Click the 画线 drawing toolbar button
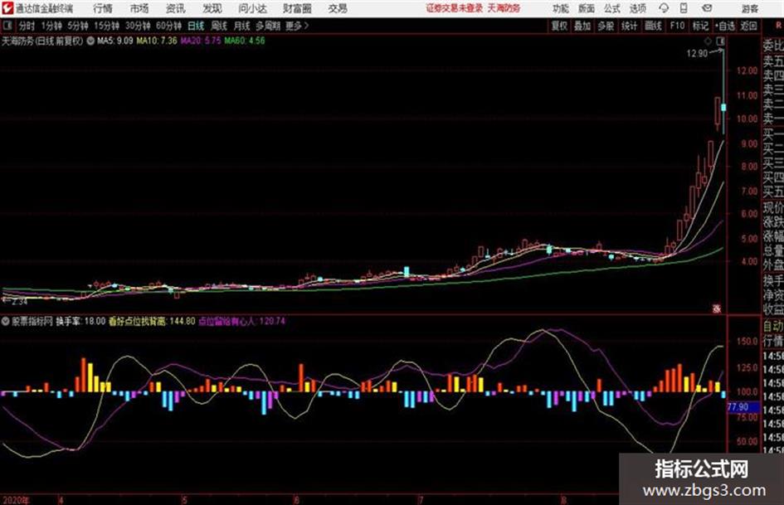784x505 pixels. pos(654,26)
